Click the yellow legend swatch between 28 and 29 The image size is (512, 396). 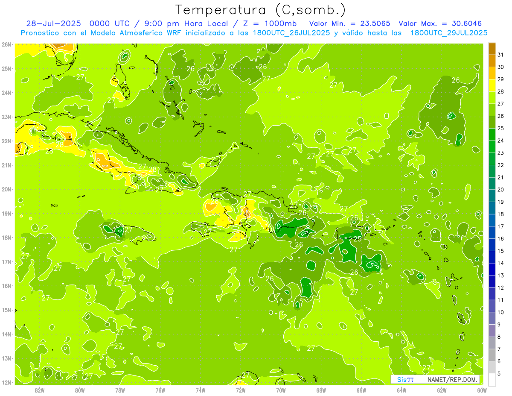point(492,85)
